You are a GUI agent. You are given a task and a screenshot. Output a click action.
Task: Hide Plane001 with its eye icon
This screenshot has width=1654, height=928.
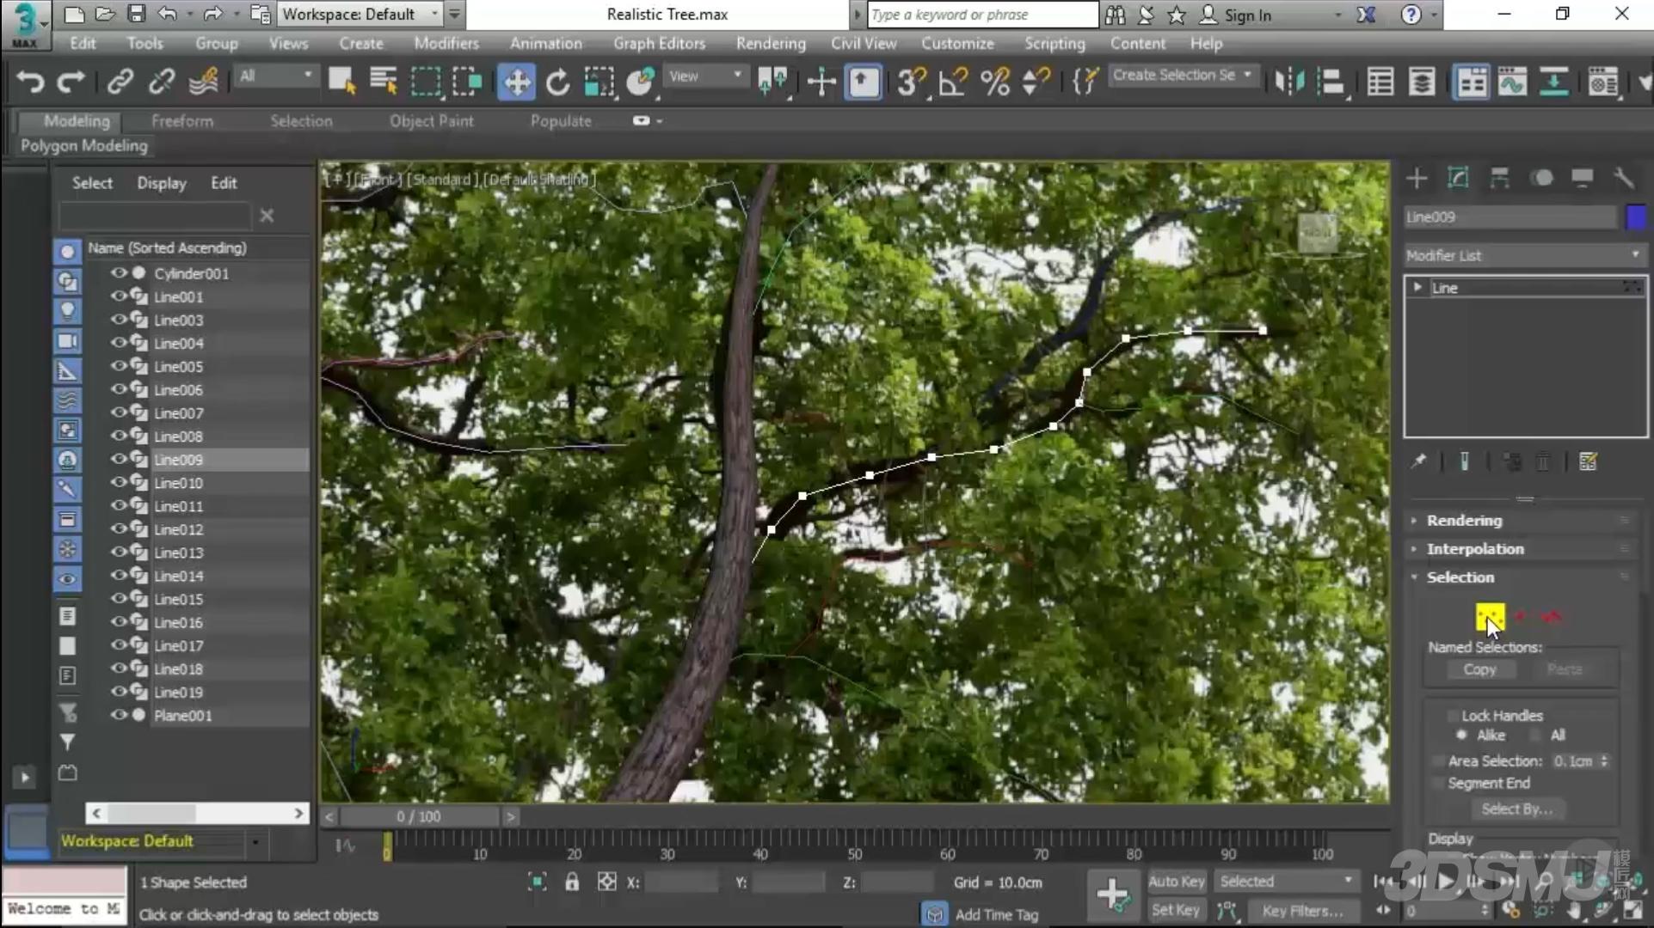tap(119, 714)
